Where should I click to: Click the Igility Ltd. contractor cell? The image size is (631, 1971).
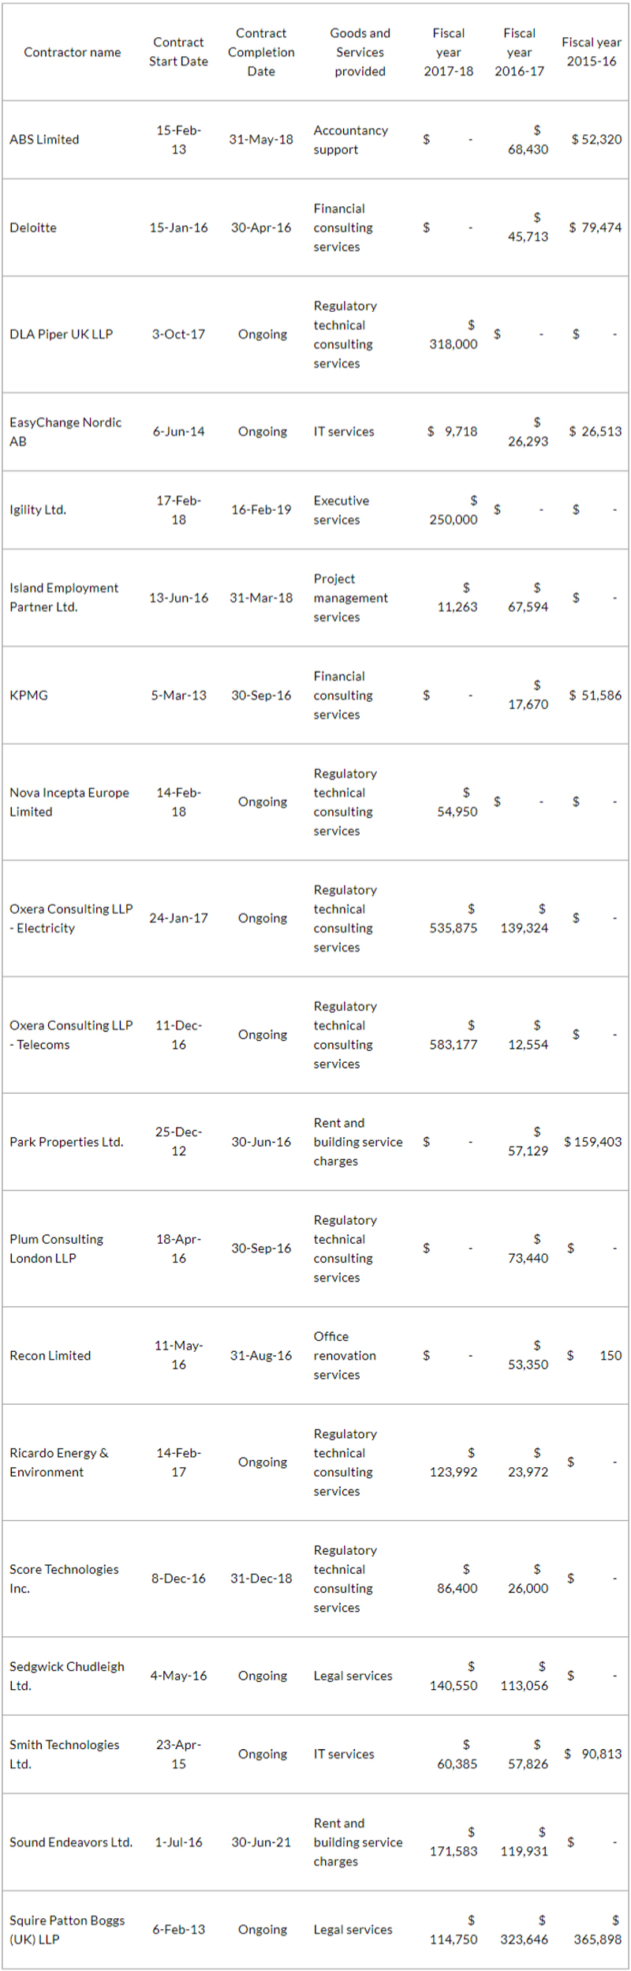pyautogui.click(x=38, y=510)
